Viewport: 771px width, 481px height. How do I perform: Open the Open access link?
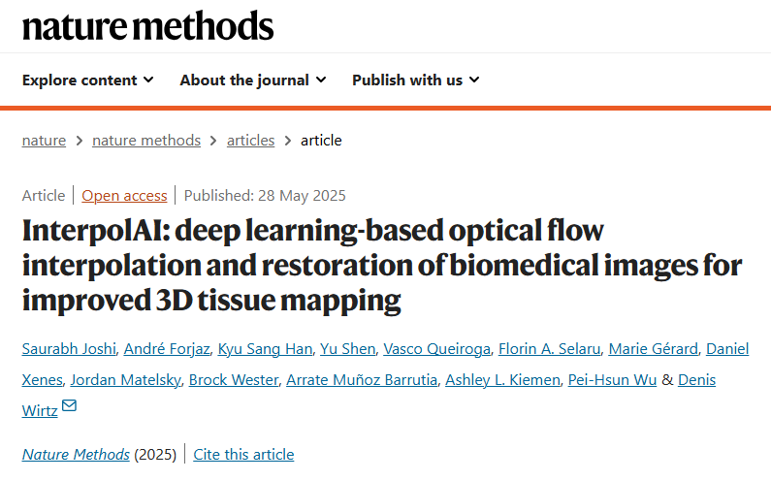tap(124, 195)
